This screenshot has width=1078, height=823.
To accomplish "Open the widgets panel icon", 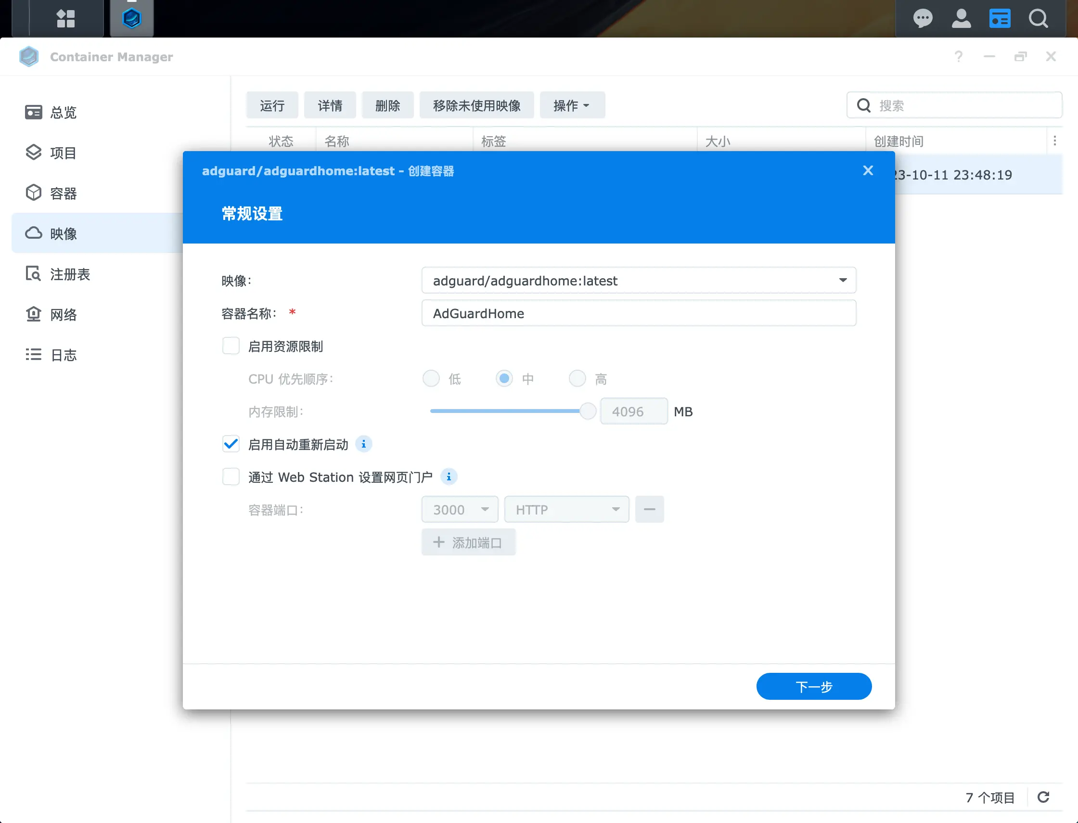I will pyautogui.click(x=1000, y=19).
